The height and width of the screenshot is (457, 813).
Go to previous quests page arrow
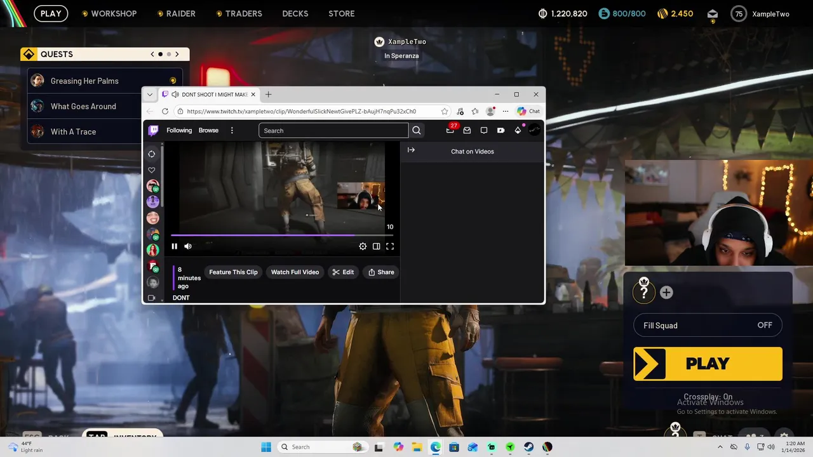pos(152,54)
